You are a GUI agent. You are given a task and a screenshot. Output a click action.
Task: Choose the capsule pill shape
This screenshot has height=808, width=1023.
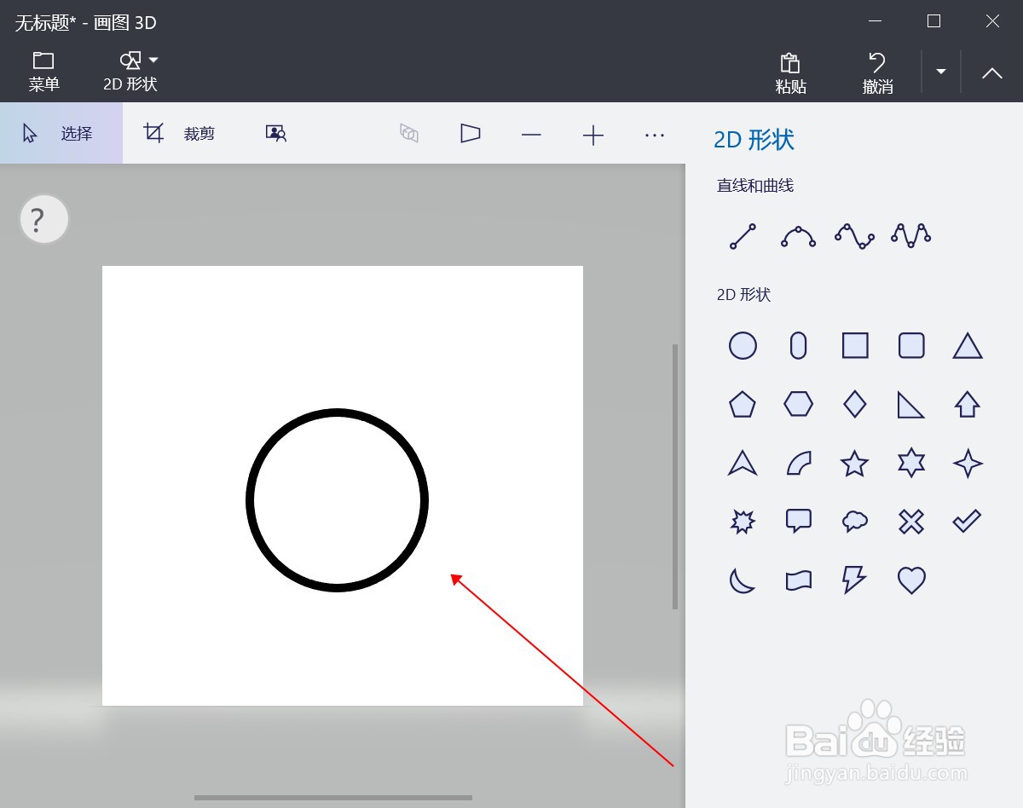click(x=798, y=345)
